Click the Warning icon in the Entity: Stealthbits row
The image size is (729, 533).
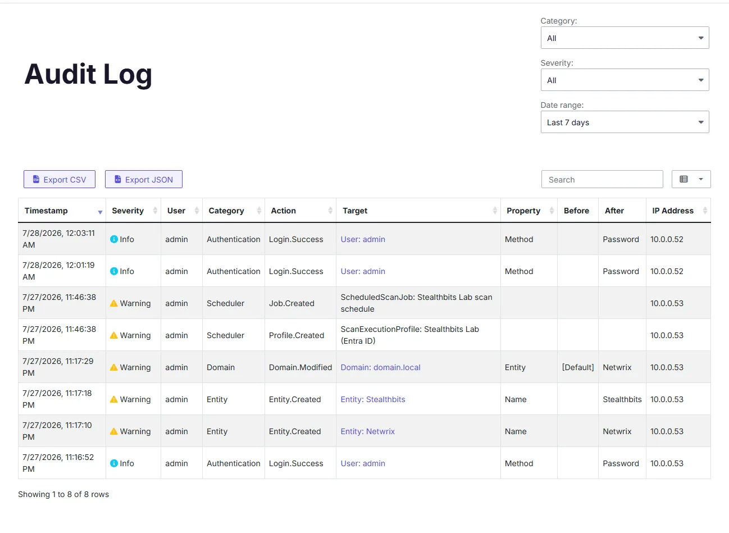click(x=114, y=399)
